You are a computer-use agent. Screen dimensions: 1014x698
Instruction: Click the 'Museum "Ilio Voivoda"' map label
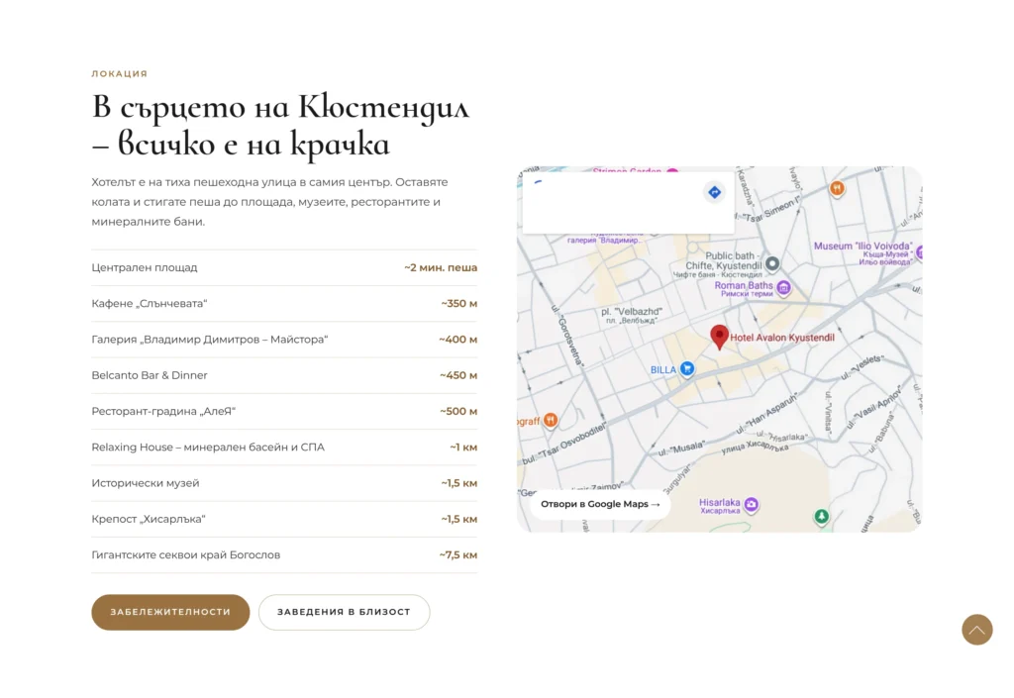click(x=862, y=247)
